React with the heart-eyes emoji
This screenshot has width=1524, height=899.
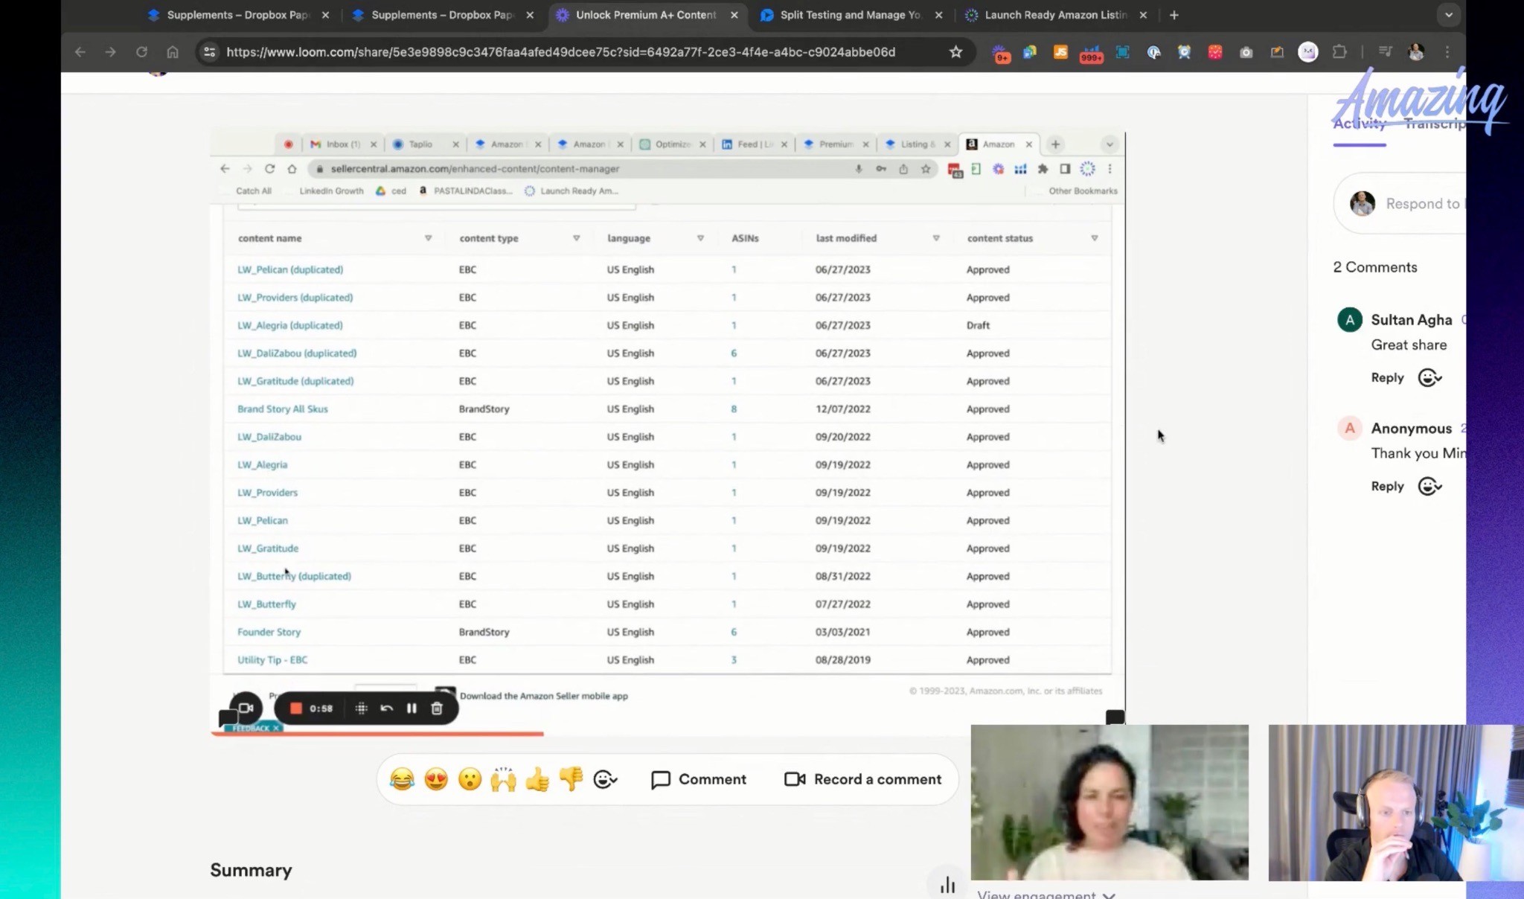tap(436, 779)
